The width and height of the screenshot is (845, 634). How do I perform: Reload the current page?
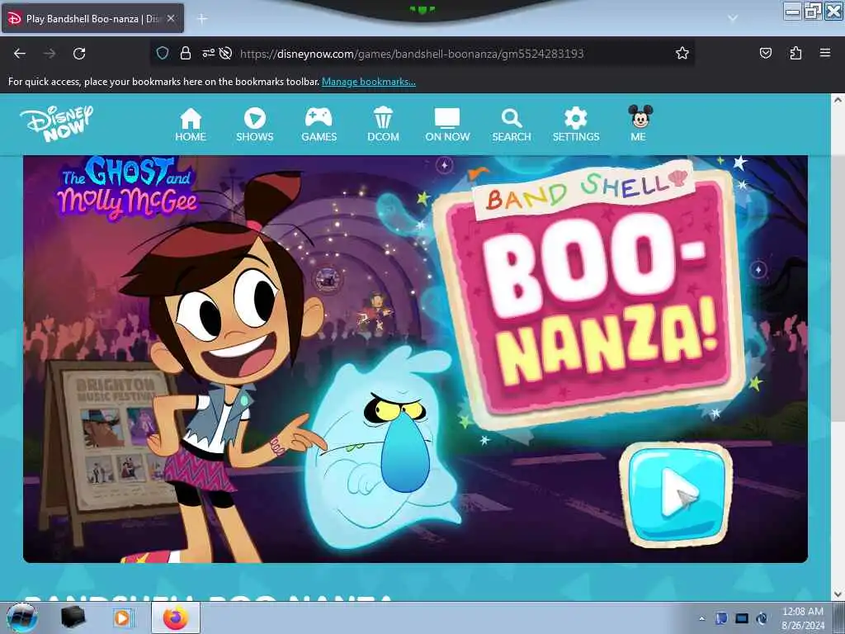pos(79,54)
